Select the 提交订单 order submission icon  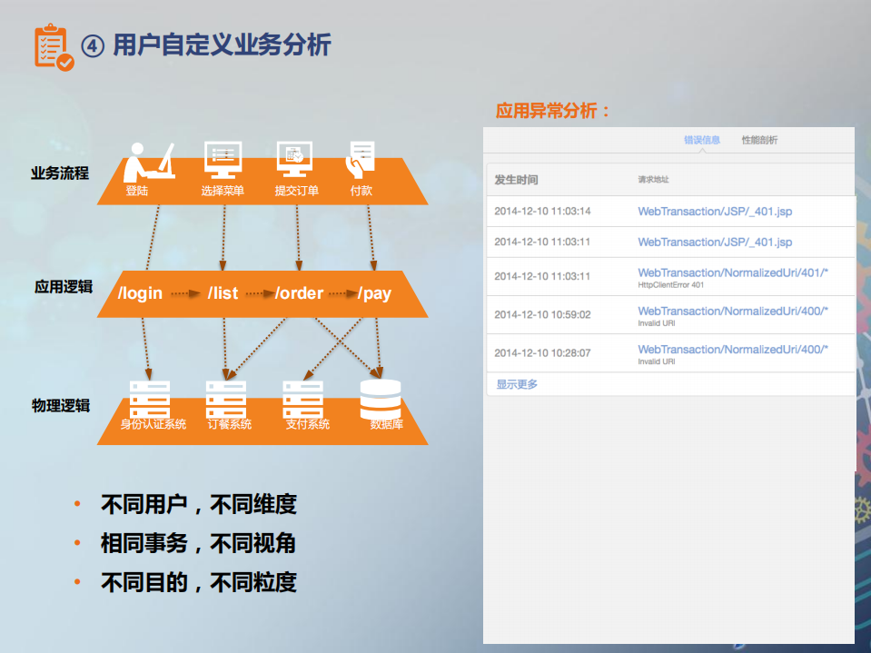[x=294, y=161]
